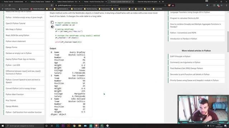Open a new browser tab with plus icon

[x=163, y=1]
